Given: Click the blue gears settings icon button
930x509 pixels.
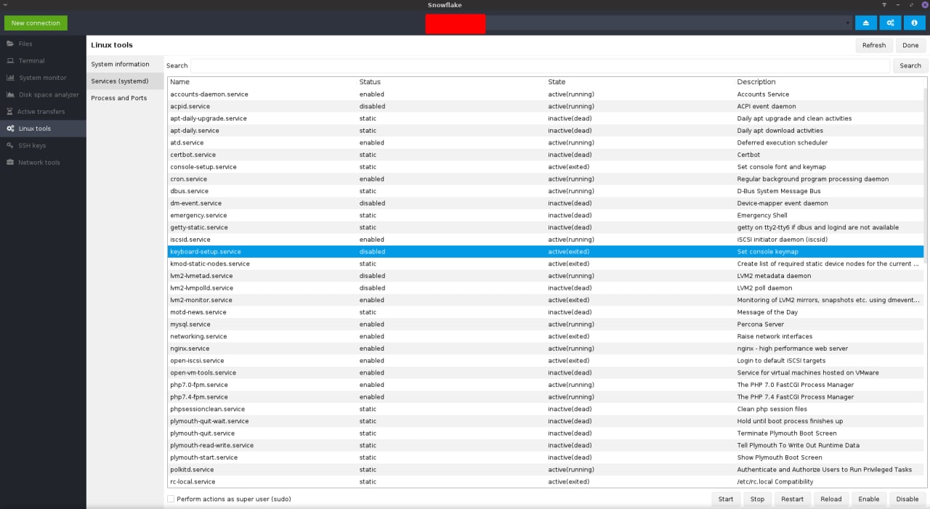Looking at the screenshot, I should point(890,23).
